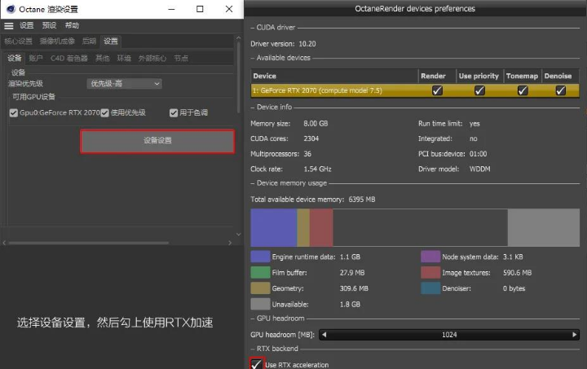Switch to the 摄像机成像 tab
This screenshot has height=369, width=587.
coord(57,41)
